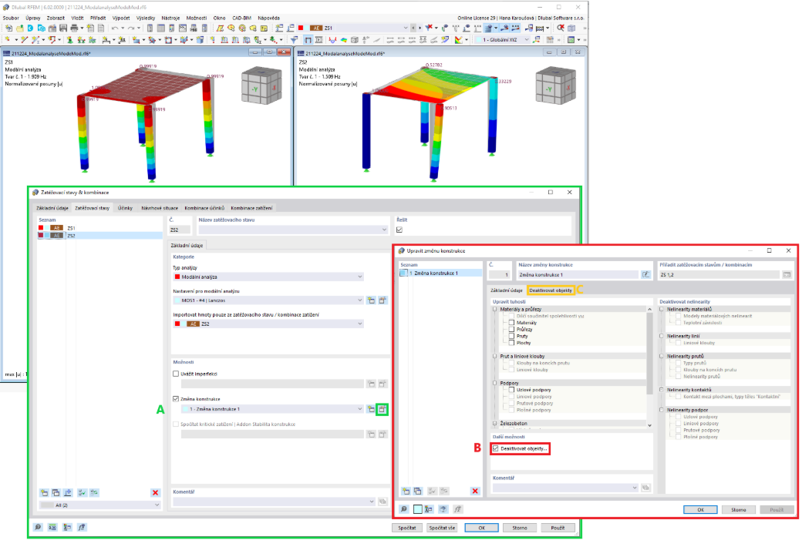
Task: Enable the Uvážit imperfekci checkbox
Action: 176,374
